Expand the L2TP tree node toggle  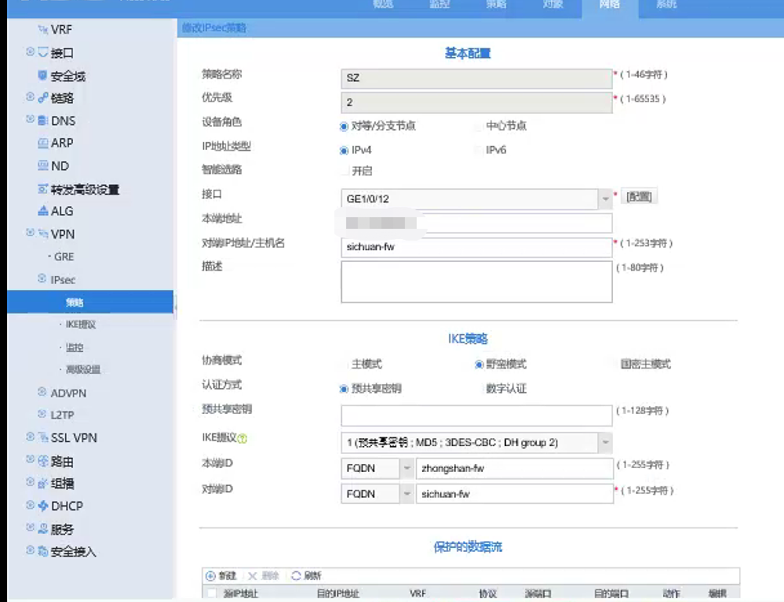click(x=42, y=414)
